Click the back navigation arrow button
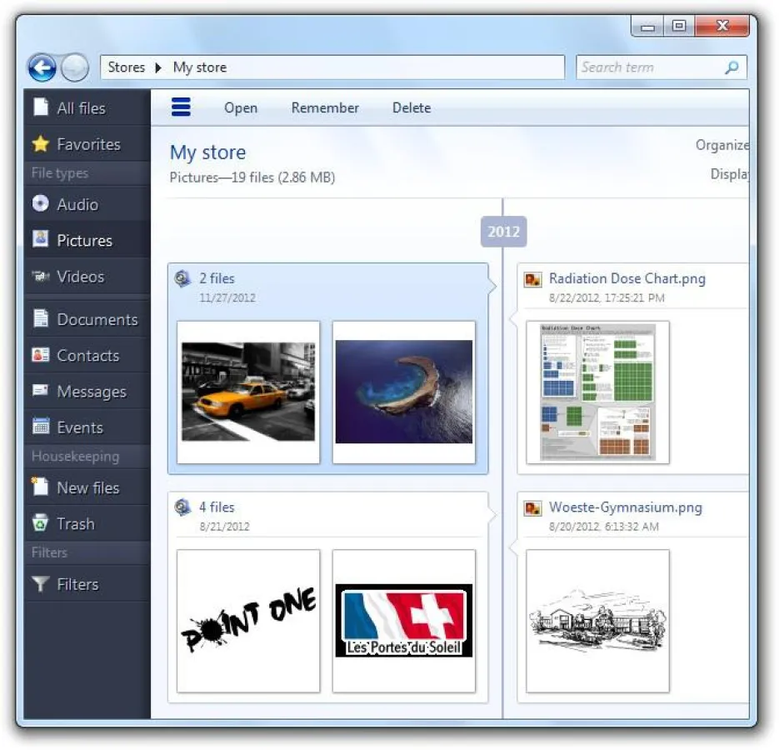The width and height of the screenshot is (779, 750). click(42, 67)
